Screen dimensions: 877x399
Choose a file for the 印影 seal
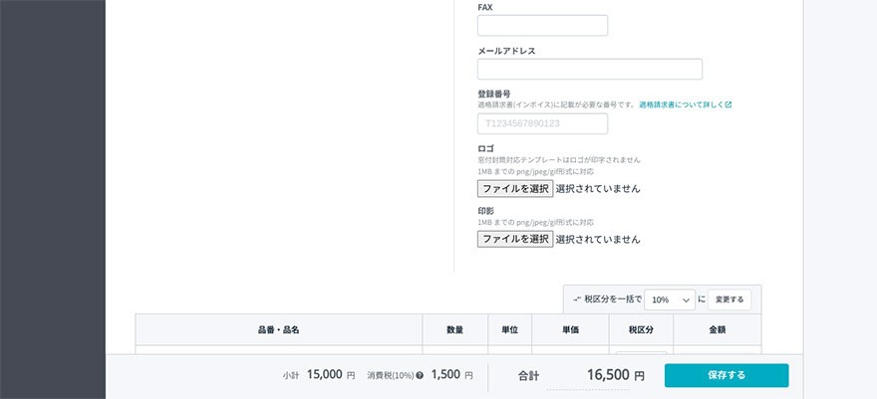click(515, 239)
